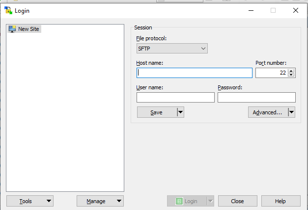Image resolution: width=308 pixels, height=210 pixels.
Task: Save the session with Save button
Action: 157,112
